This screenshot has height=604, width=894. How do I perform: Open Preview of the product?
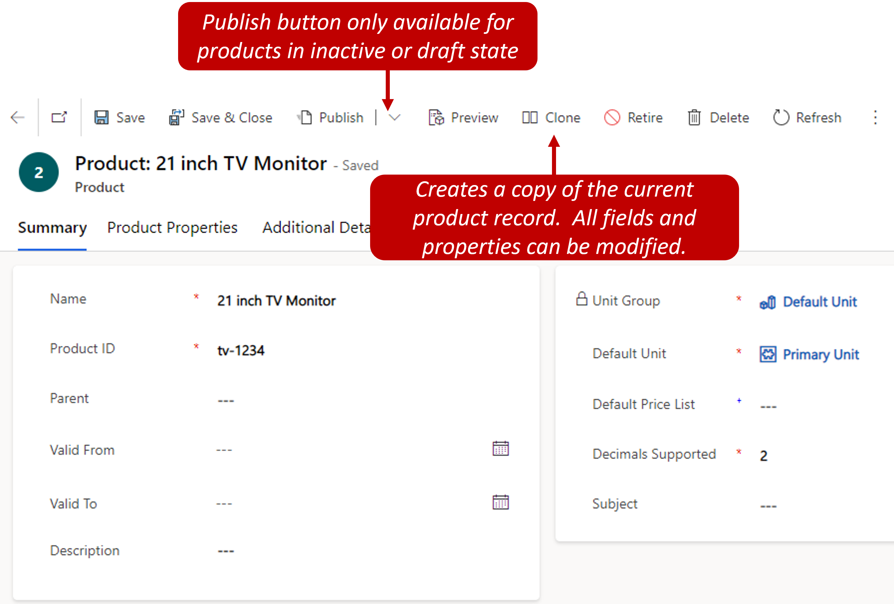click(x=463, y=117)
